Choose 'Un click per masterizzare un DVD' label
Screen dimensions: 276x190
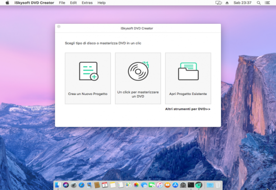(x=138, y=94)
